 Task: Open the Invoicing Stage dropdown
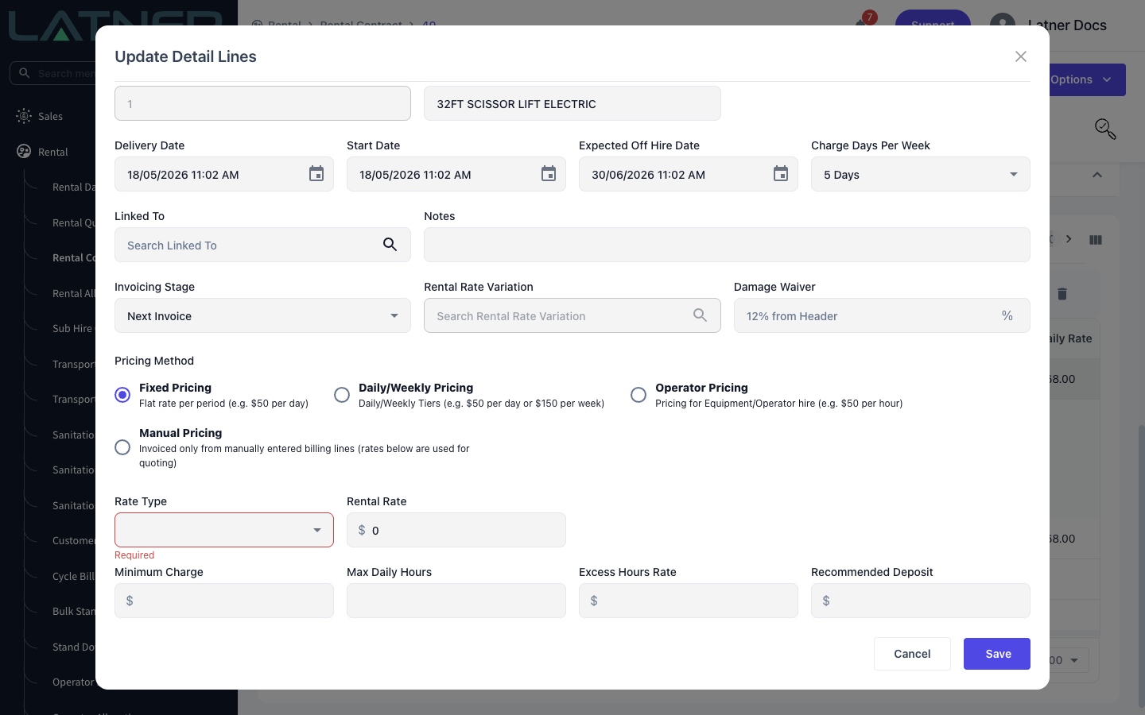pyautogui.click(x=262, y=315)
